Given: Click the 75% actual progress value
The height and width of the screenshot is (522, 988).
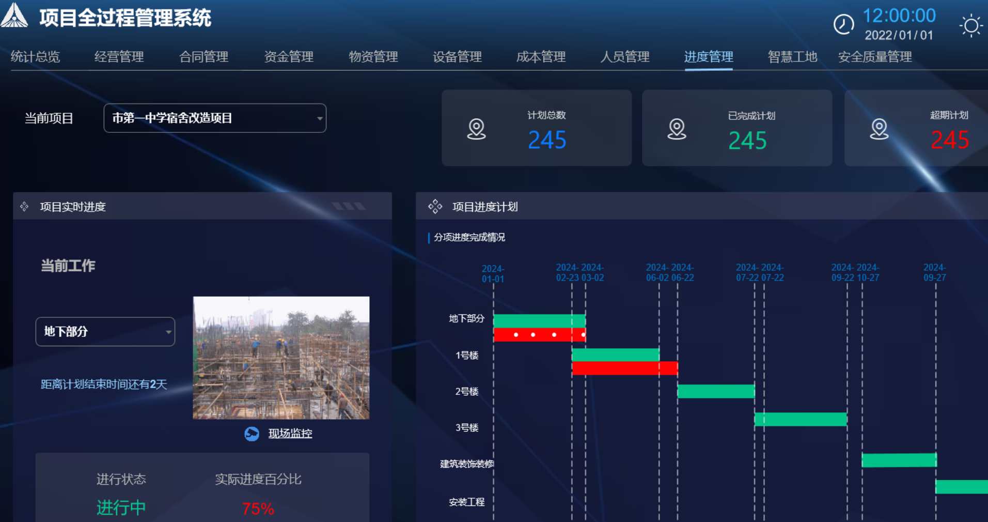Looking at the screenshot, I should [257, 509].
